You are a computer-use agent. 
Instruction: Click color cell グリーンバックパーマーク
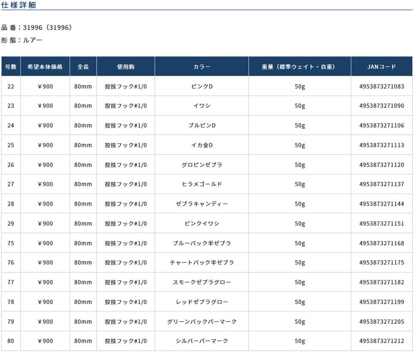click(202, 321)
